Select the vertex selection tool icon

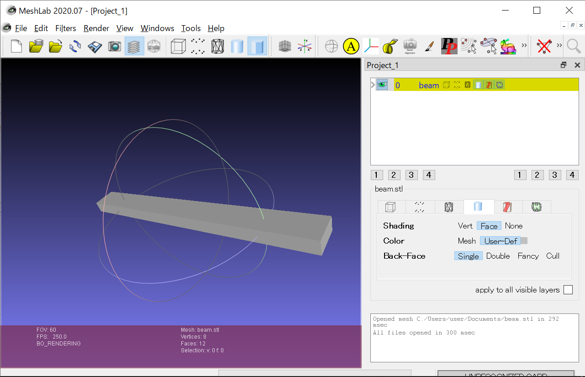pos(469,46)
